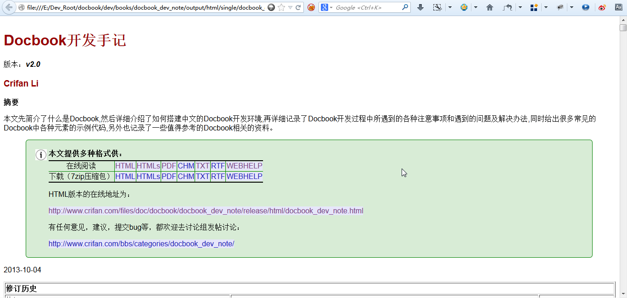Open online PDF version link
The width and height of the screenshot is (627, 298).
click(169, 166)
